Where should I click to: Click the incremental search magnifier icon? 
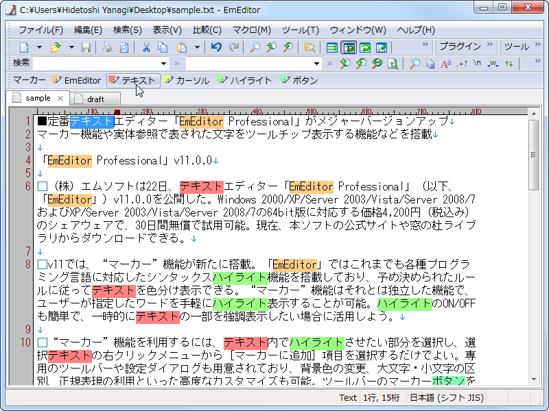(414, 64)
